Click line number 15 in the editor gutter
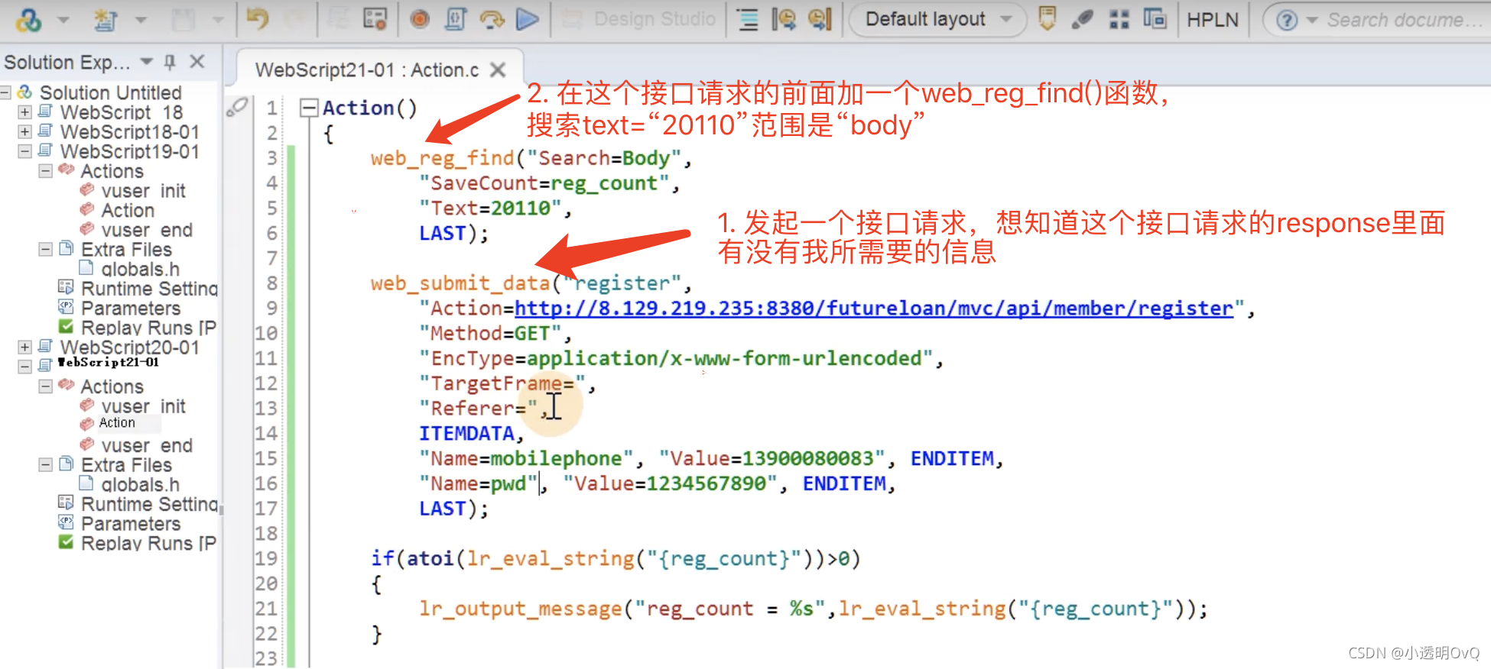The height and width of the screenshot is (669, 1491). [x=266, y=458]
